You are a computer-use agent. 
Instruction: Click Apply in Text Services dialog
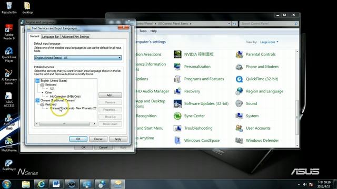(x=118, y=139)
